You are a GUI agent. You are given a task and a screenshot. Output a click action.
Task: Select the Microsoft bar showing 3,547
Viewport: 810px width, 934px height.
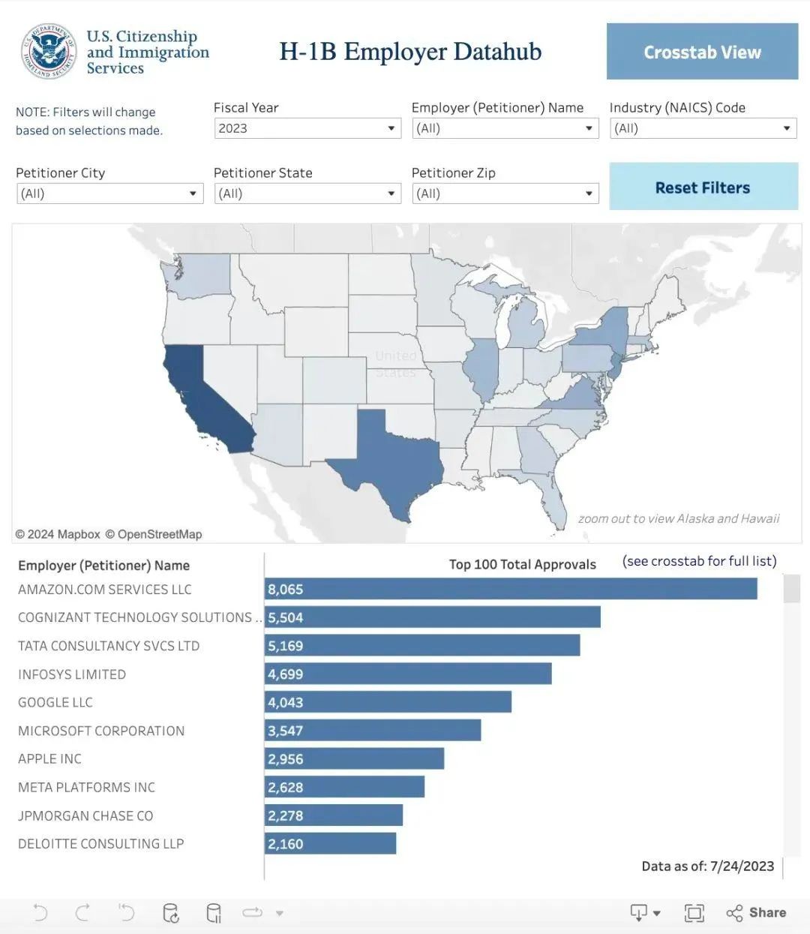(x=373, y=730)
